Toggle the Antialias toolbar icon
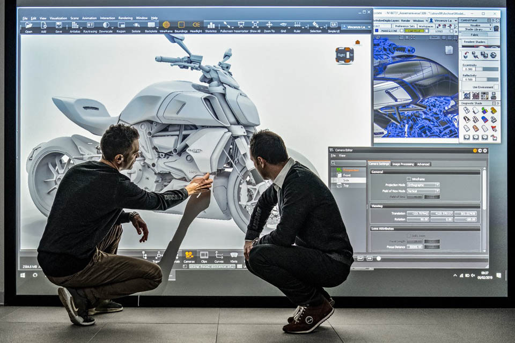The height and width of the screenshot is (343, 515). [75, 25]
